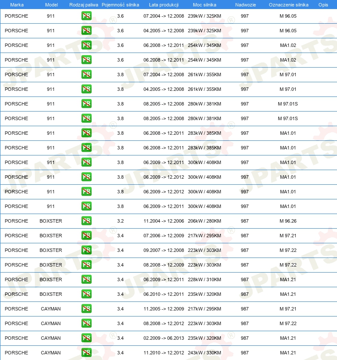Select M 97.21 in the Boxster row
337x360 pixels.
pyautogui.click(x=288, y=236)
